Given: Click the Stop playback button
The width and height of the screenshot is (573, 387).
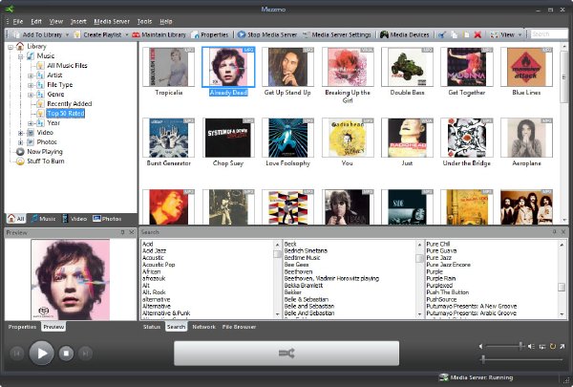Looking at the screenshot, I should pyautogui.click(x=66, y=354).
